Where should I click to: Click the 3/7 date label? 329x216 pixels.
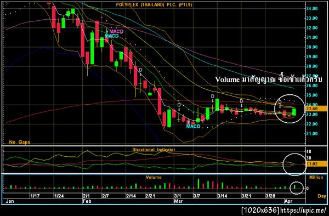tap(197, 196)
